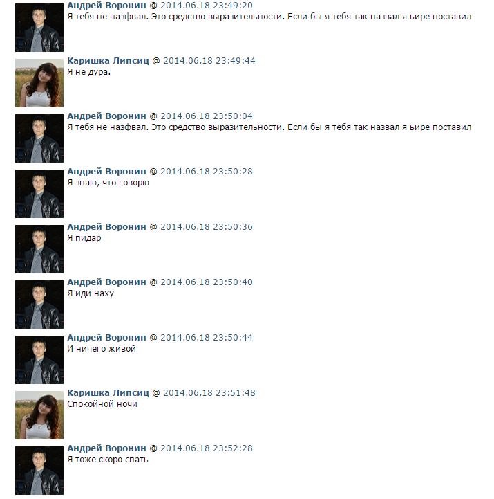This screenshot has width=494, height=499.
Task: Click avatar of message at 23:50:40
Action: click(x=39, y=305)
